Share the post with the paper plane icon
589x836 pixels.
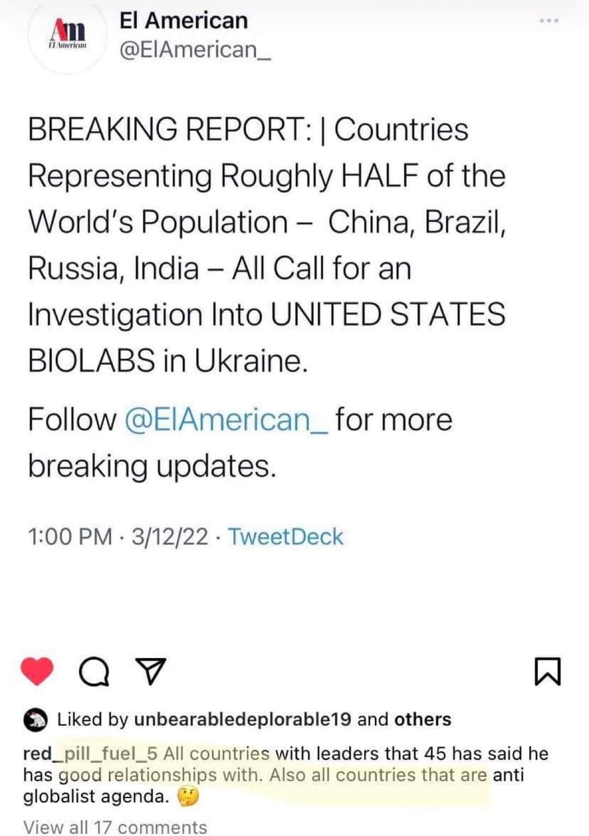150,671
